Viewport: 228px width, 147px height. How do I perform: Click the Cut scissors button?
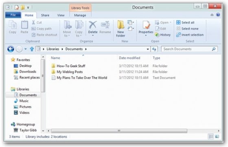[x=37, y=22]
